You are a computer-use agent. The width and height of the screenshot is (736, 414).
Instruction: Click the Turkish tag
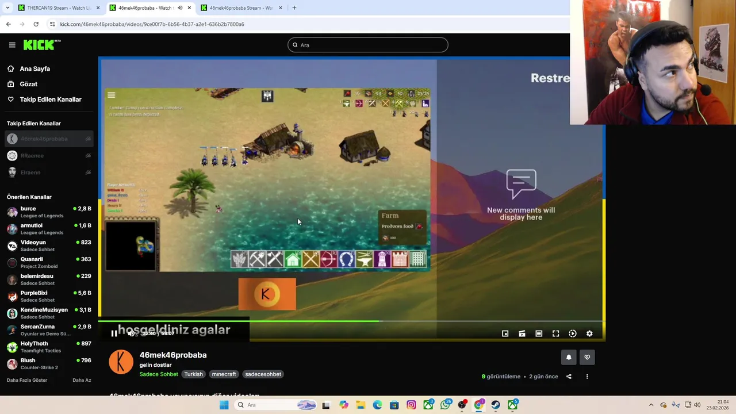point(193,374)
